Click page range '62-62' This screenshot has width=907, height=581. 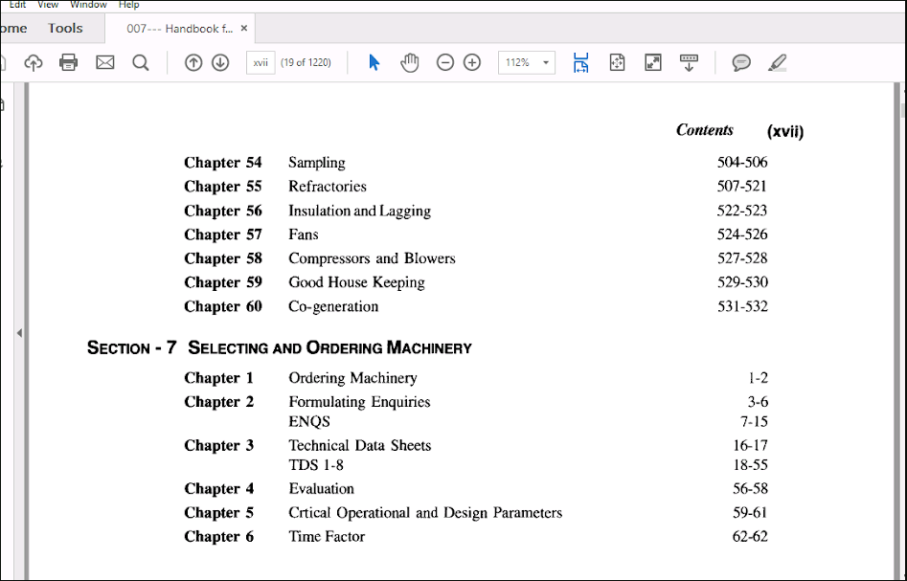pyautogui.click(x=750, y=536)
